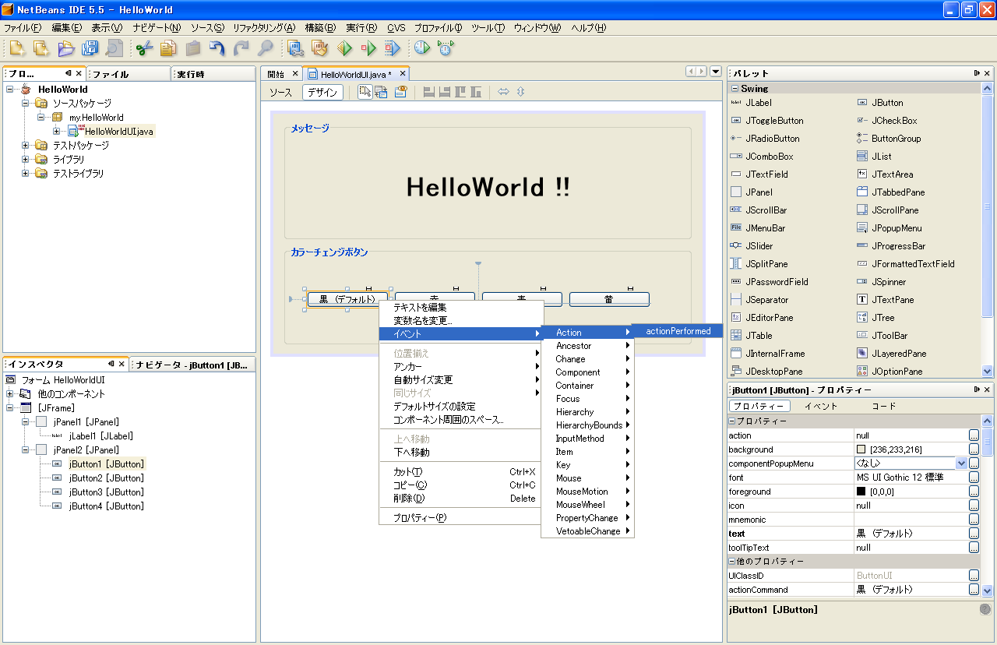Switch to the 開始 editor tab
Screen dimensions: 997x645
pyautogui.click(x=276, y=74)
